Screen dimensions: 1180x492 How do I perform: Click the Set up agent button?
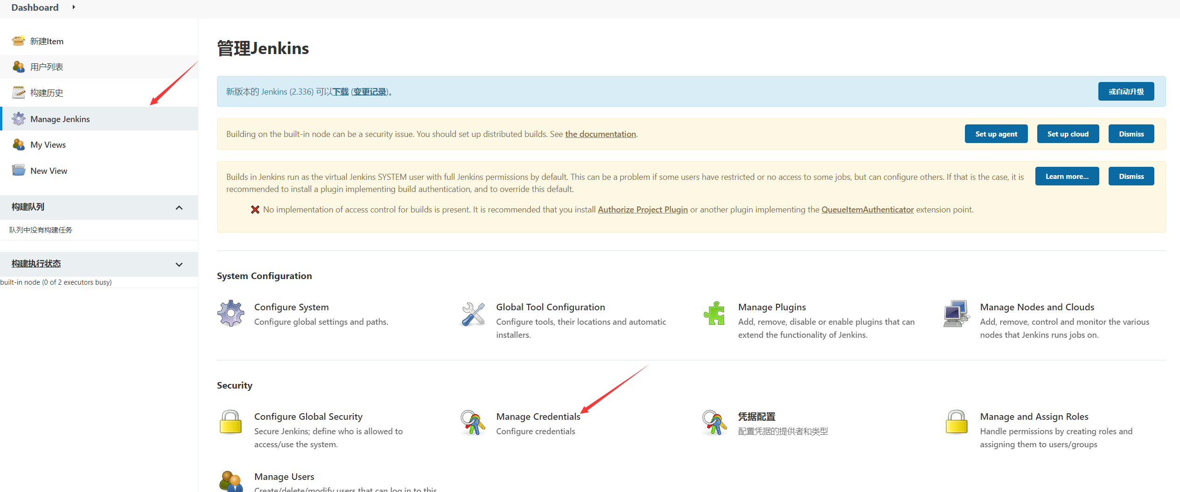pyautogui.click(x=996, y=134)
